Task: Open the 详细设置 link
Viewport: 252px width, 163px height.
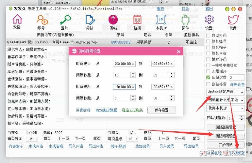Action: pyautogui.click(x=237, y=85)
